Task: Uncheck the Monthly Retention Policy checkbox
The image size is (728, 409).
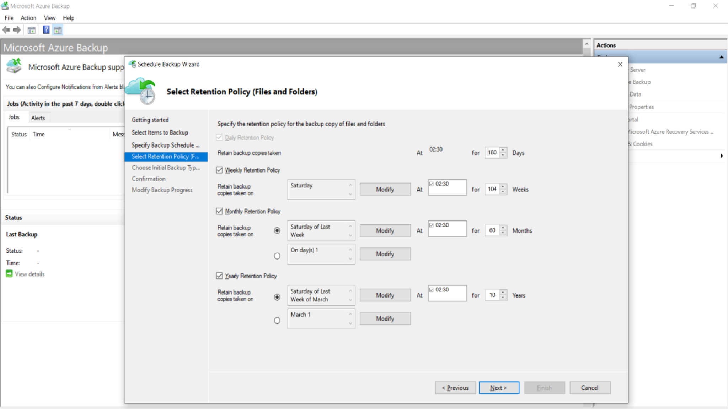Action: (x=219, y=211)
